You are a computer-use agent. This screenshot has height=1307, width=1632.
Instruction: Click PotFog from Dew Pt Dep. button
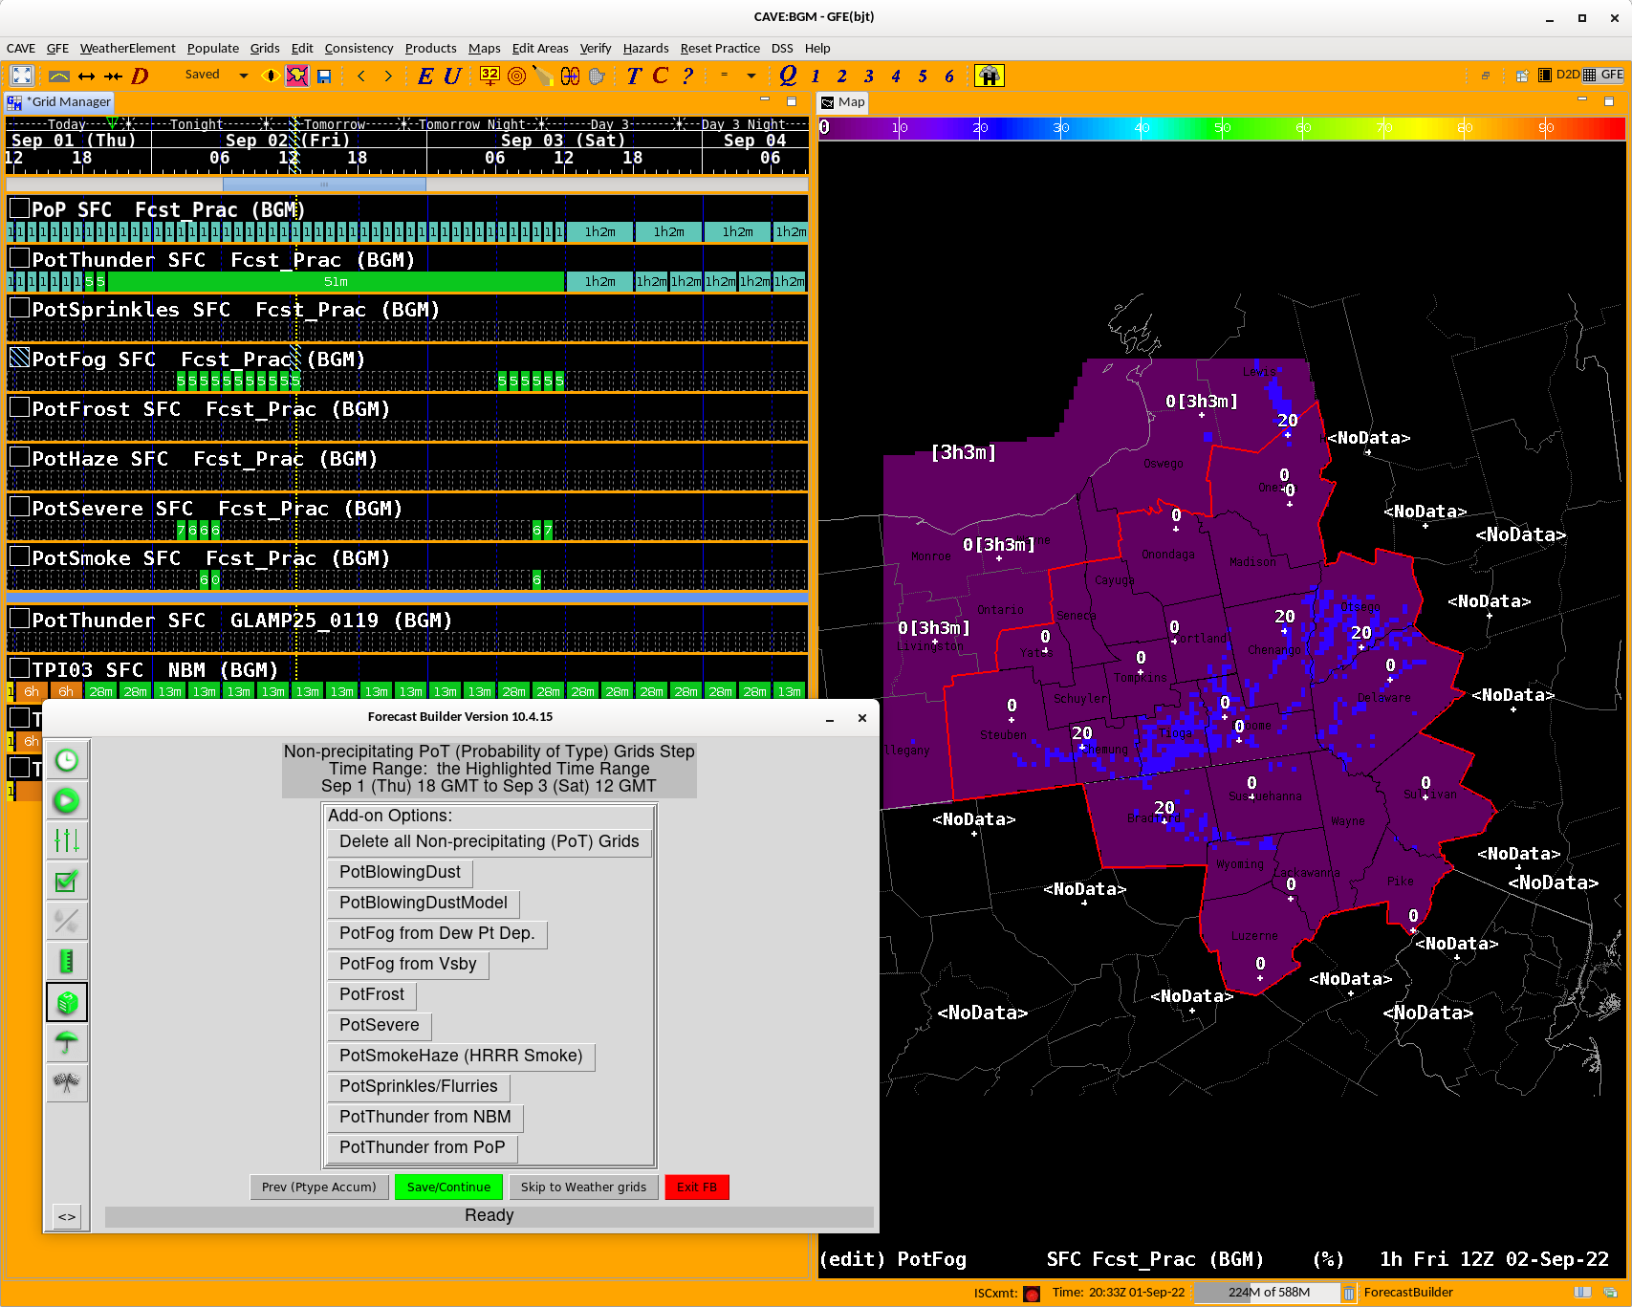click(x=437, y=934)
